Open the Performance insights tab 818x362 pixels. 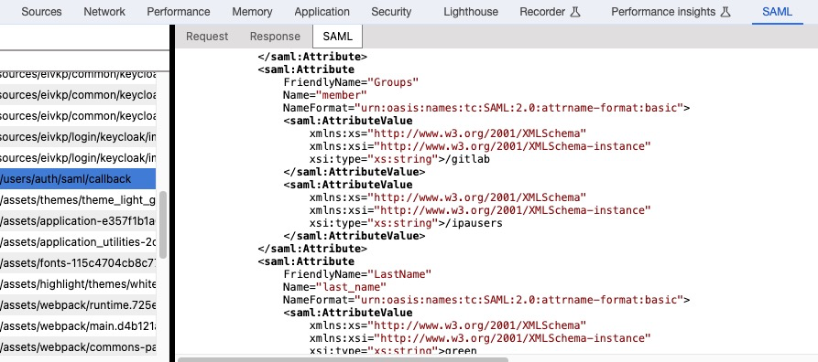[671, 12]
